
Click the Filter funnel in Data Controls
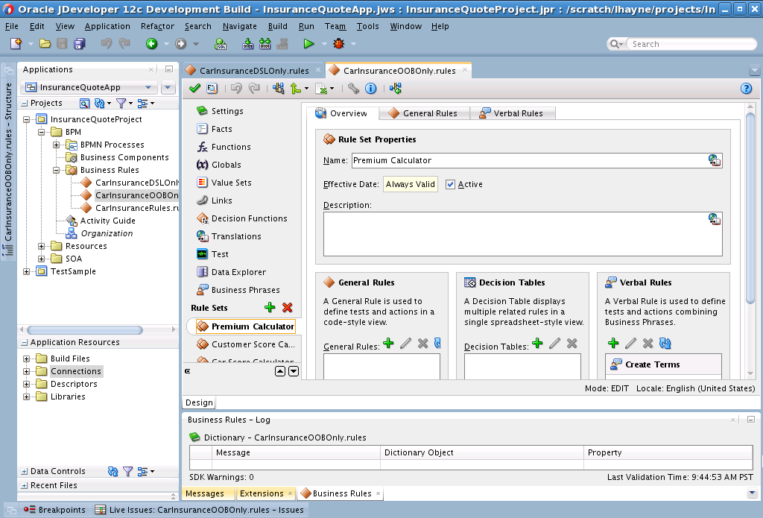127,471
